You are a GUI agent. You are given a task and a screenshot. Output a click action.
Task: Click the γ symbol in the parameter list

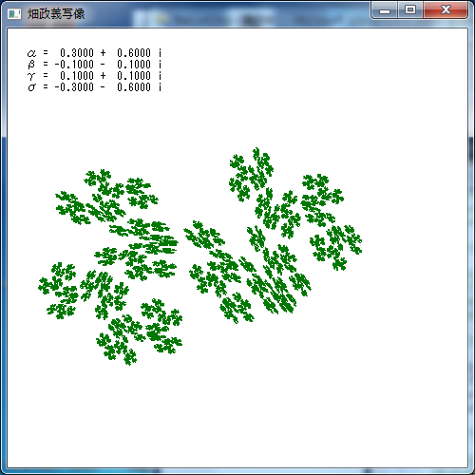coord(31,76)
